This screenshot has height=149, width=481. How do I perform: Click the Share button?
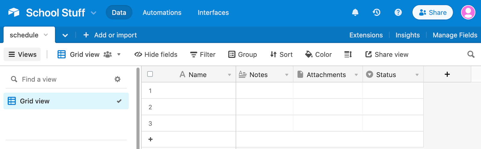[433, 12]
